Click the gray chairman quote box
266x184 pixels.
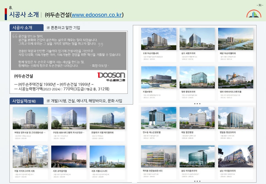[x=69, y=51]
